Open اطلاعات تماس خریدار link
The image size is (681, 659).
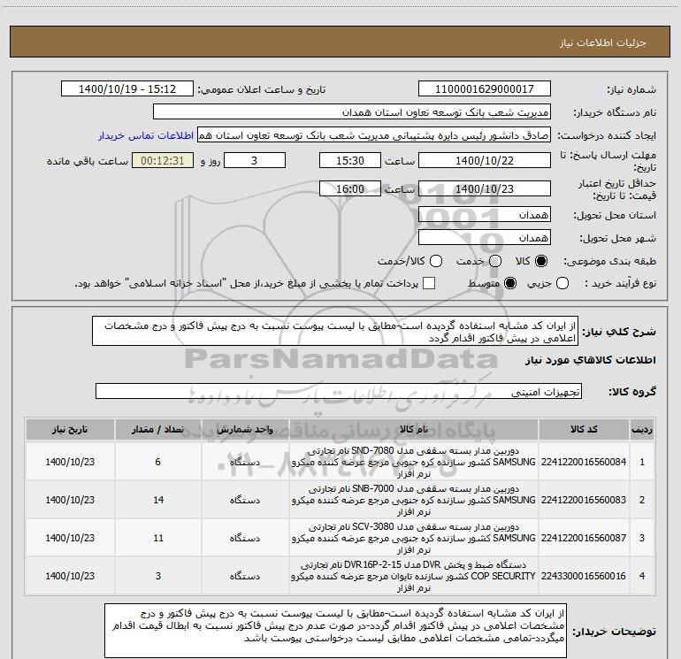[x=146, y=135]
